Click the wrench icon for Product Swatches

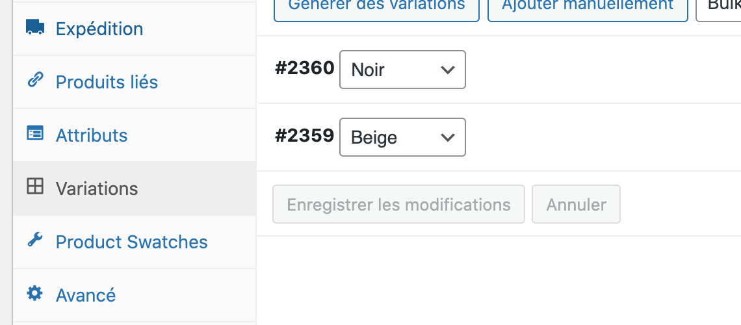[x=35, y=240]
